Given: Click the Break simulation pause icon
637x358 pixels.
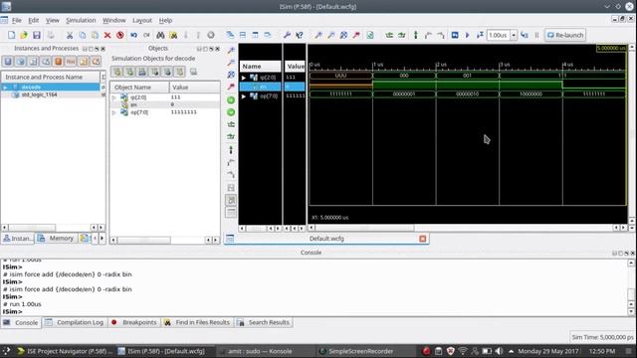Looking at the screenshot, I should pos(536,36).
